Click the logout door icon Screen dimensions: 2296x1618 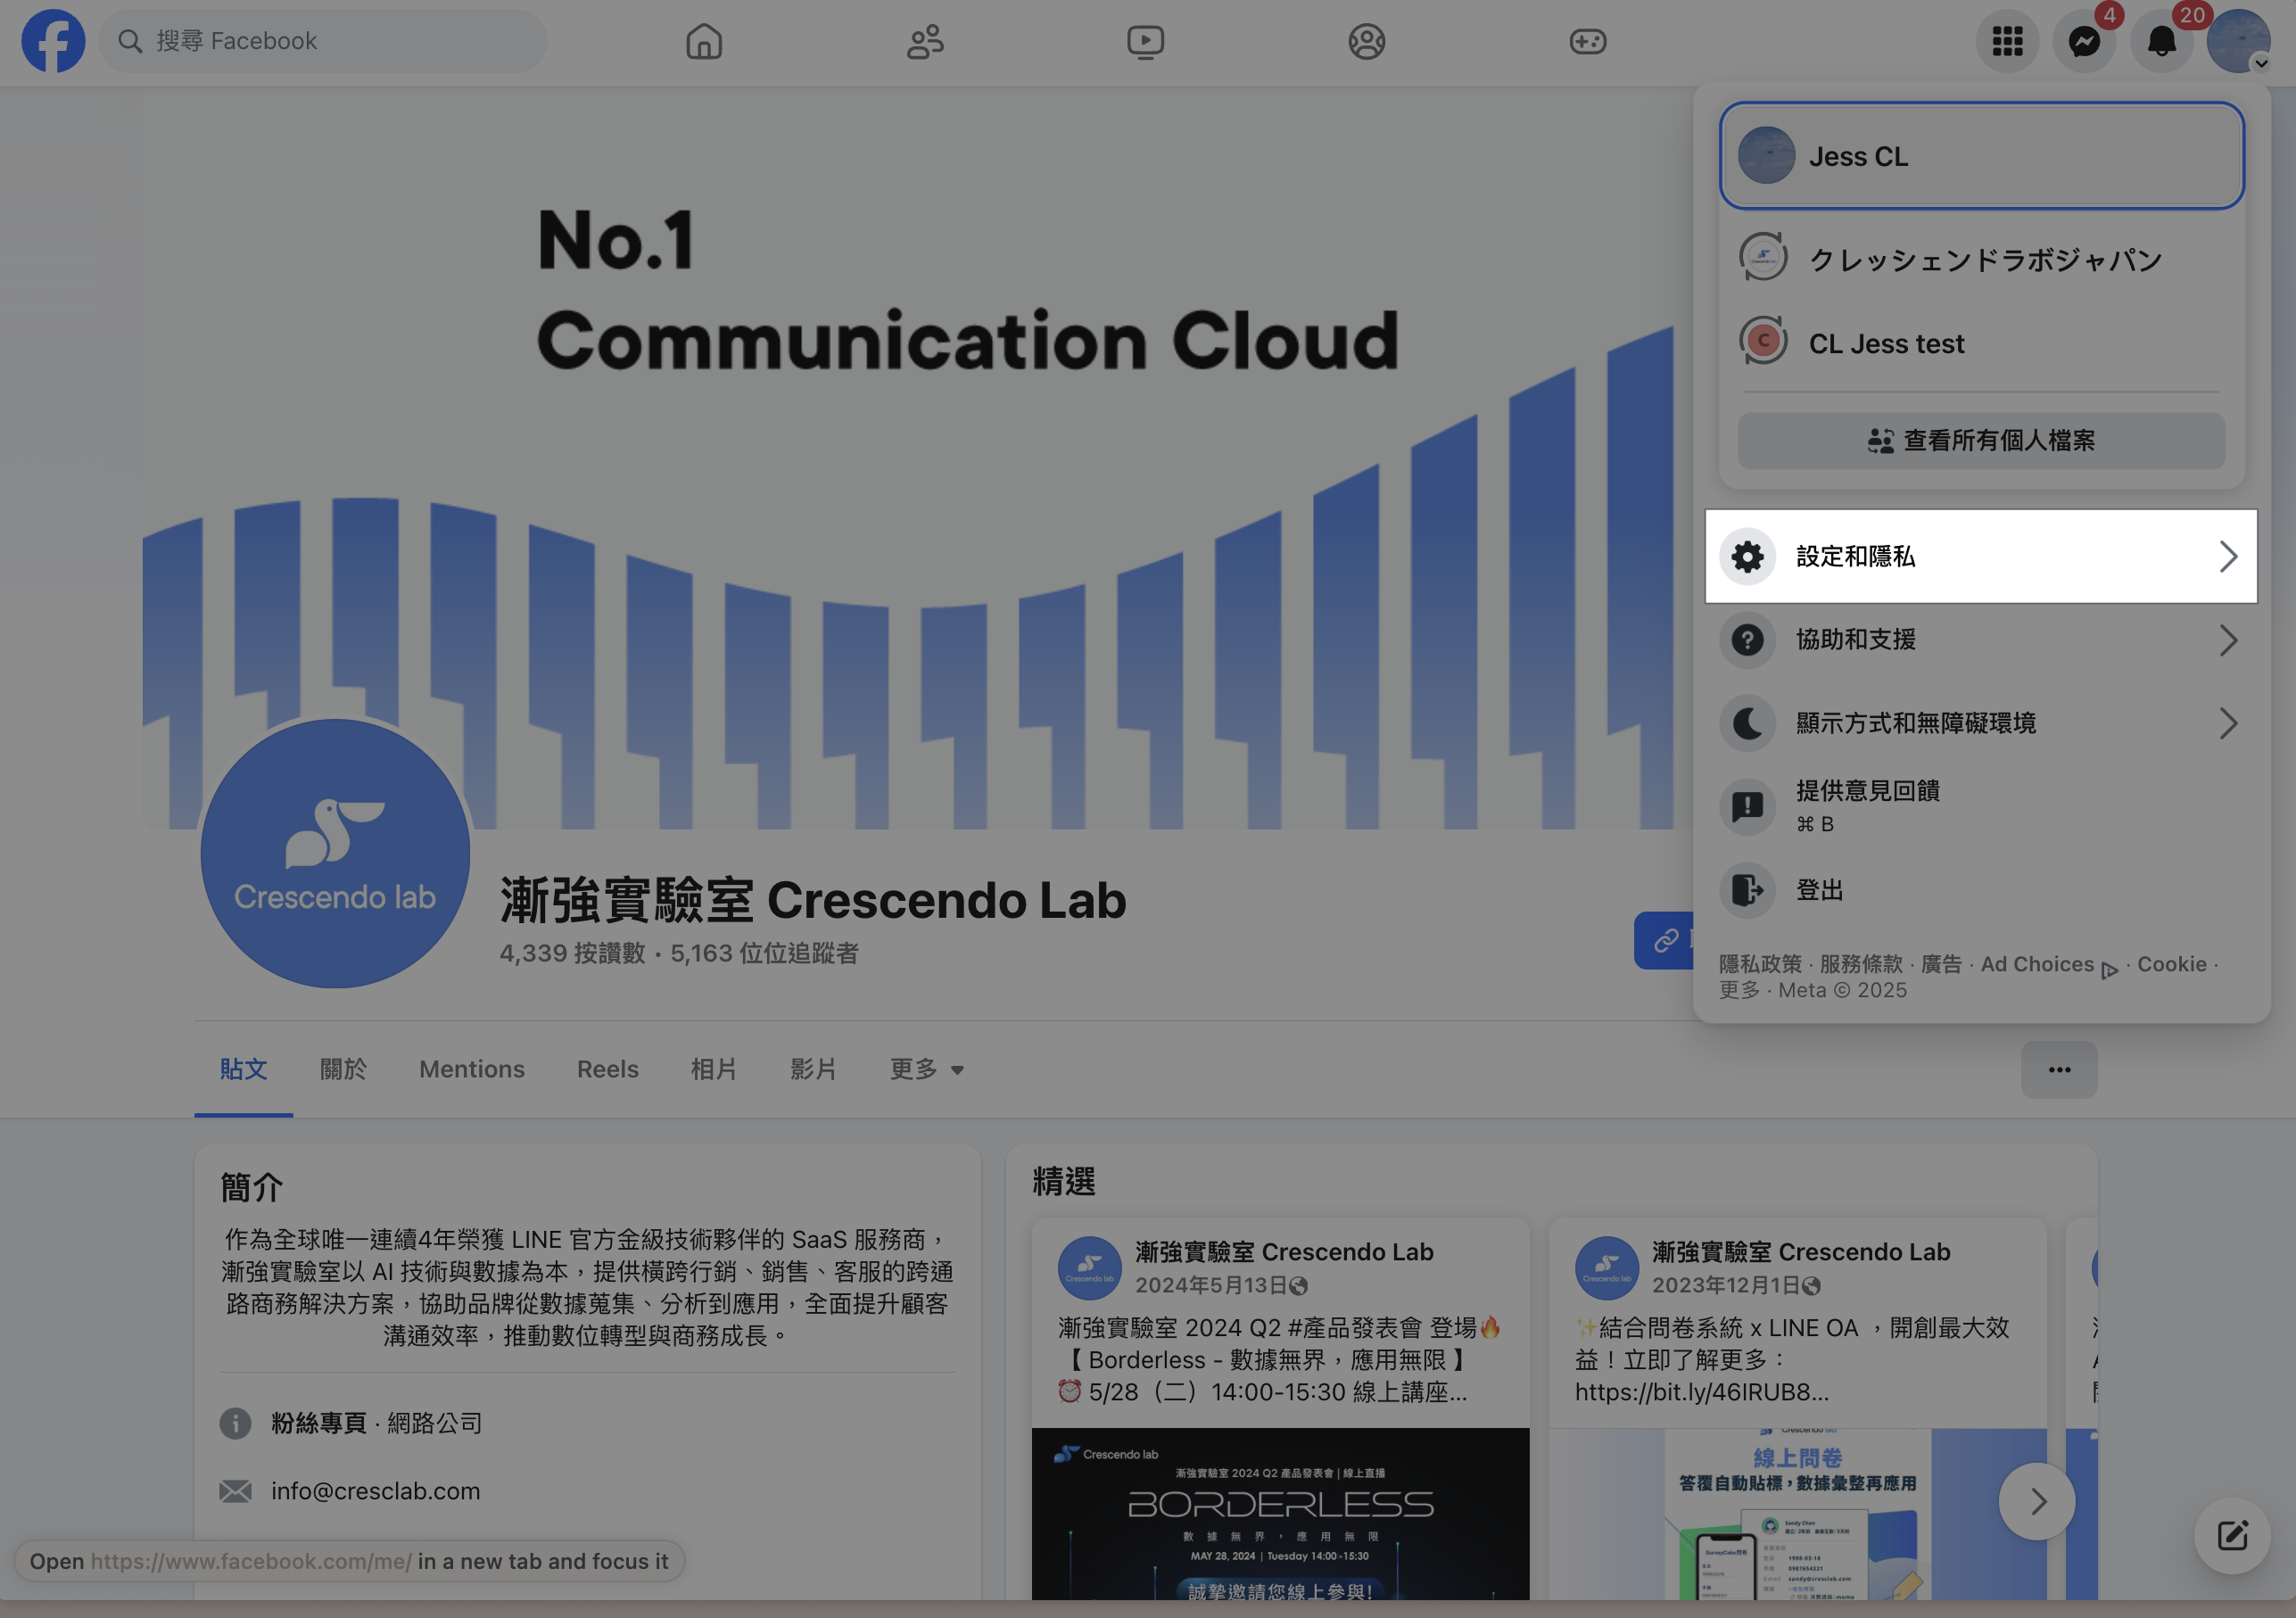pos(1748,890)
